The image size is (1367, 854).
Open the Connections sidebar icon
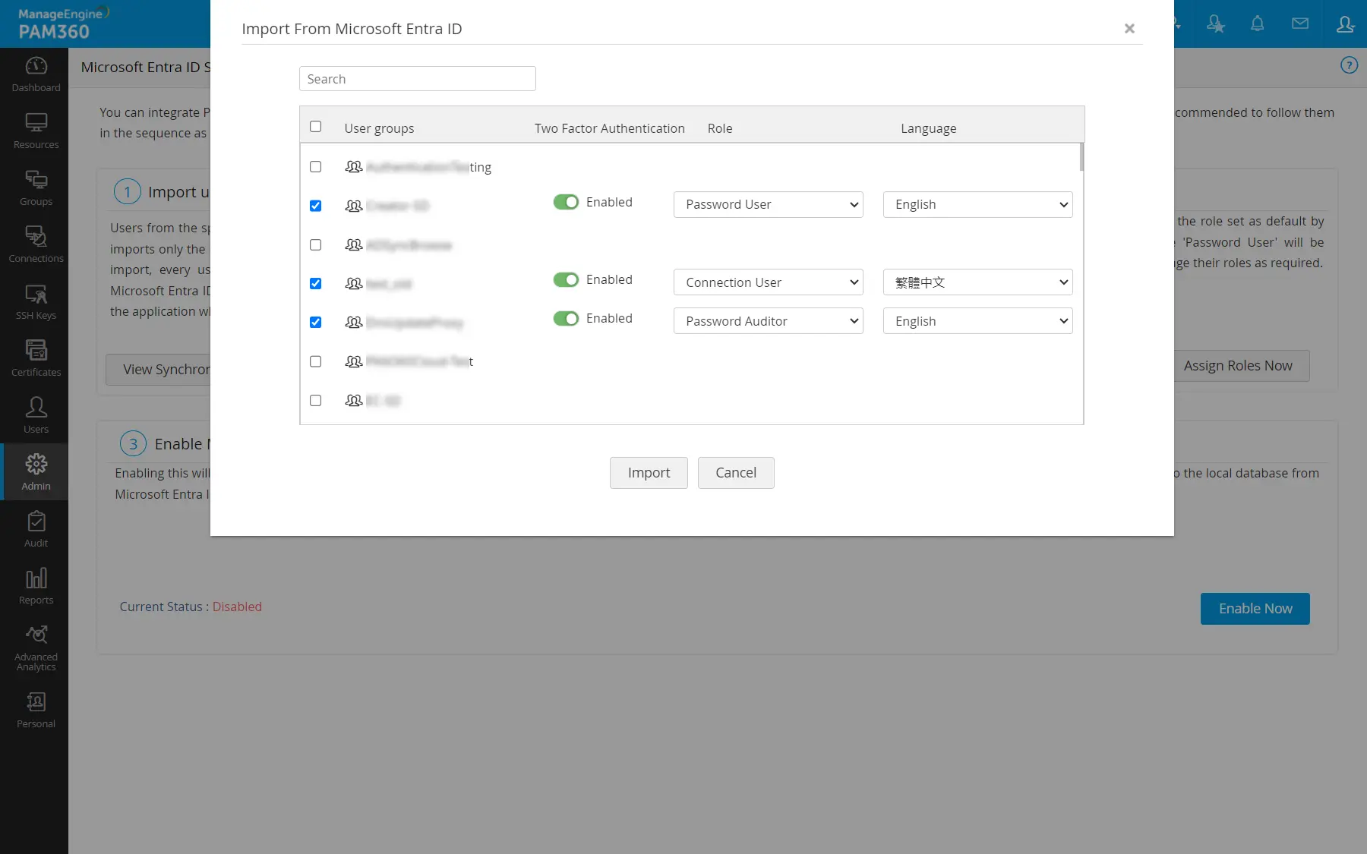(x=36, y=244)
